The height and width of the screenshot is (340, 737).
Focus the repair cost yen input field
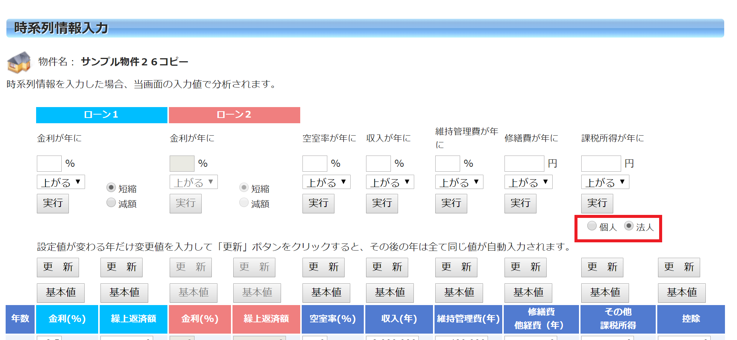click(x=524, y=164)
